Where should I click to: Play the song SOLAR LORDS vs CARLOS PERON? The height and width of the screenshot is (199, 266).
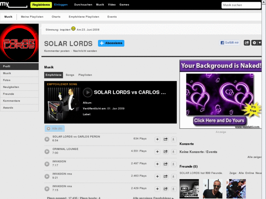[47, 139]
